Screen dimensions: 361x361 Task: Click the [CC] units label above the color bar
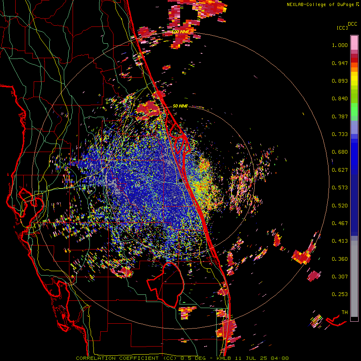point(343,28)
